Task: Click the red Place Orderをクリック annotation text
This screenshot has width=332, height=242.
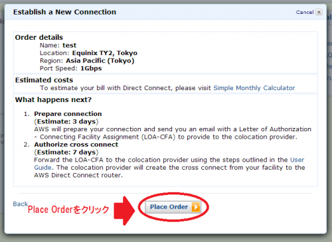Action: tap(68, 210)
